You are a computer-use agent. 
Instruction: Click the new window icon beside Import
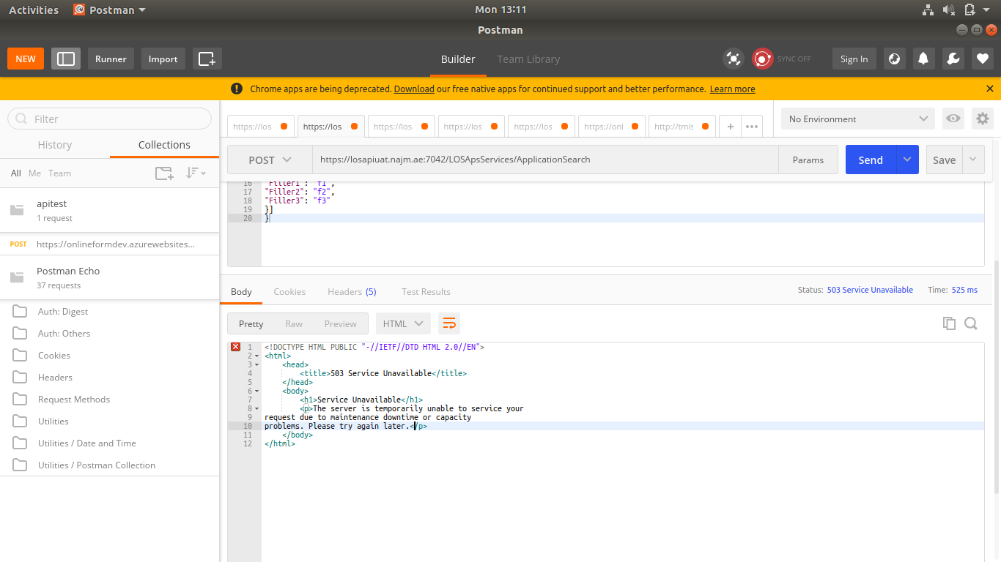[x=207, y=59]
